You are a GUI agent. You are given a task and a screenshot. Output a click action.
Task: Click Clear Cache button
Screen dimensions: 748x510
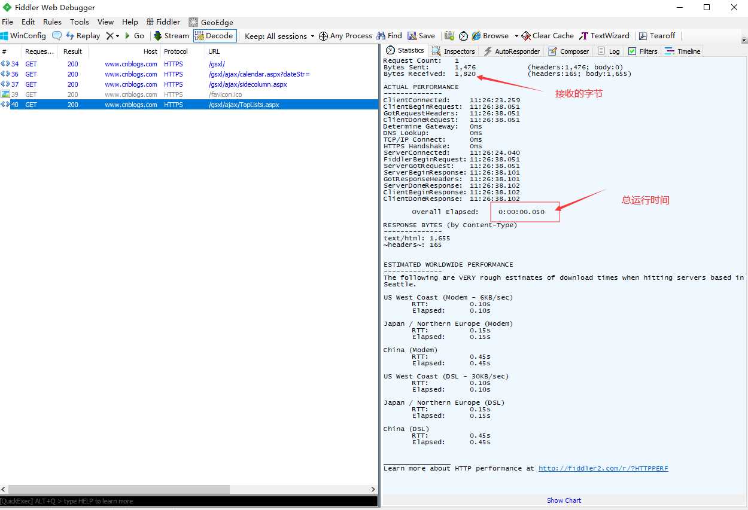[548, 36]
